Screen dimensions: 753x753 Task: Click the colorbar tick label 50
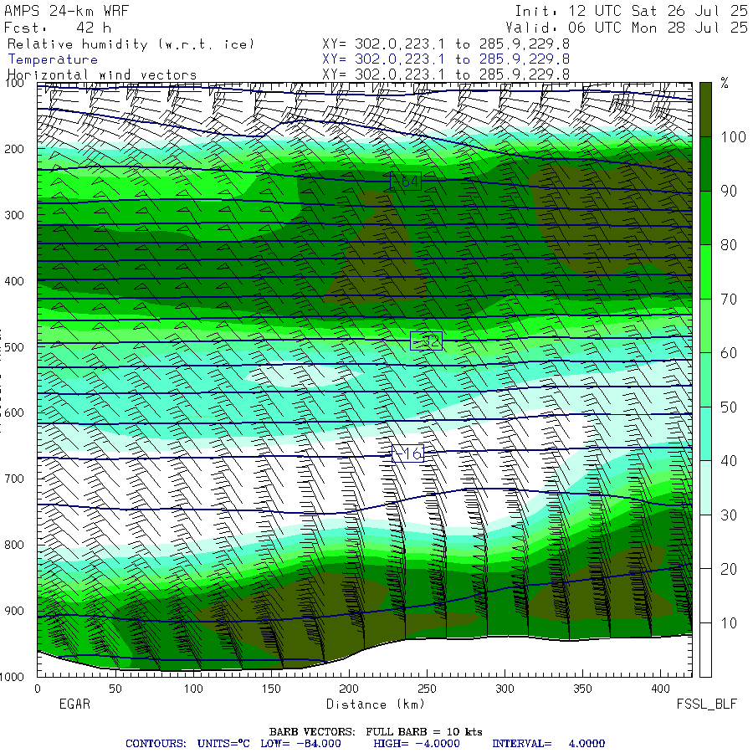[729, 407]
